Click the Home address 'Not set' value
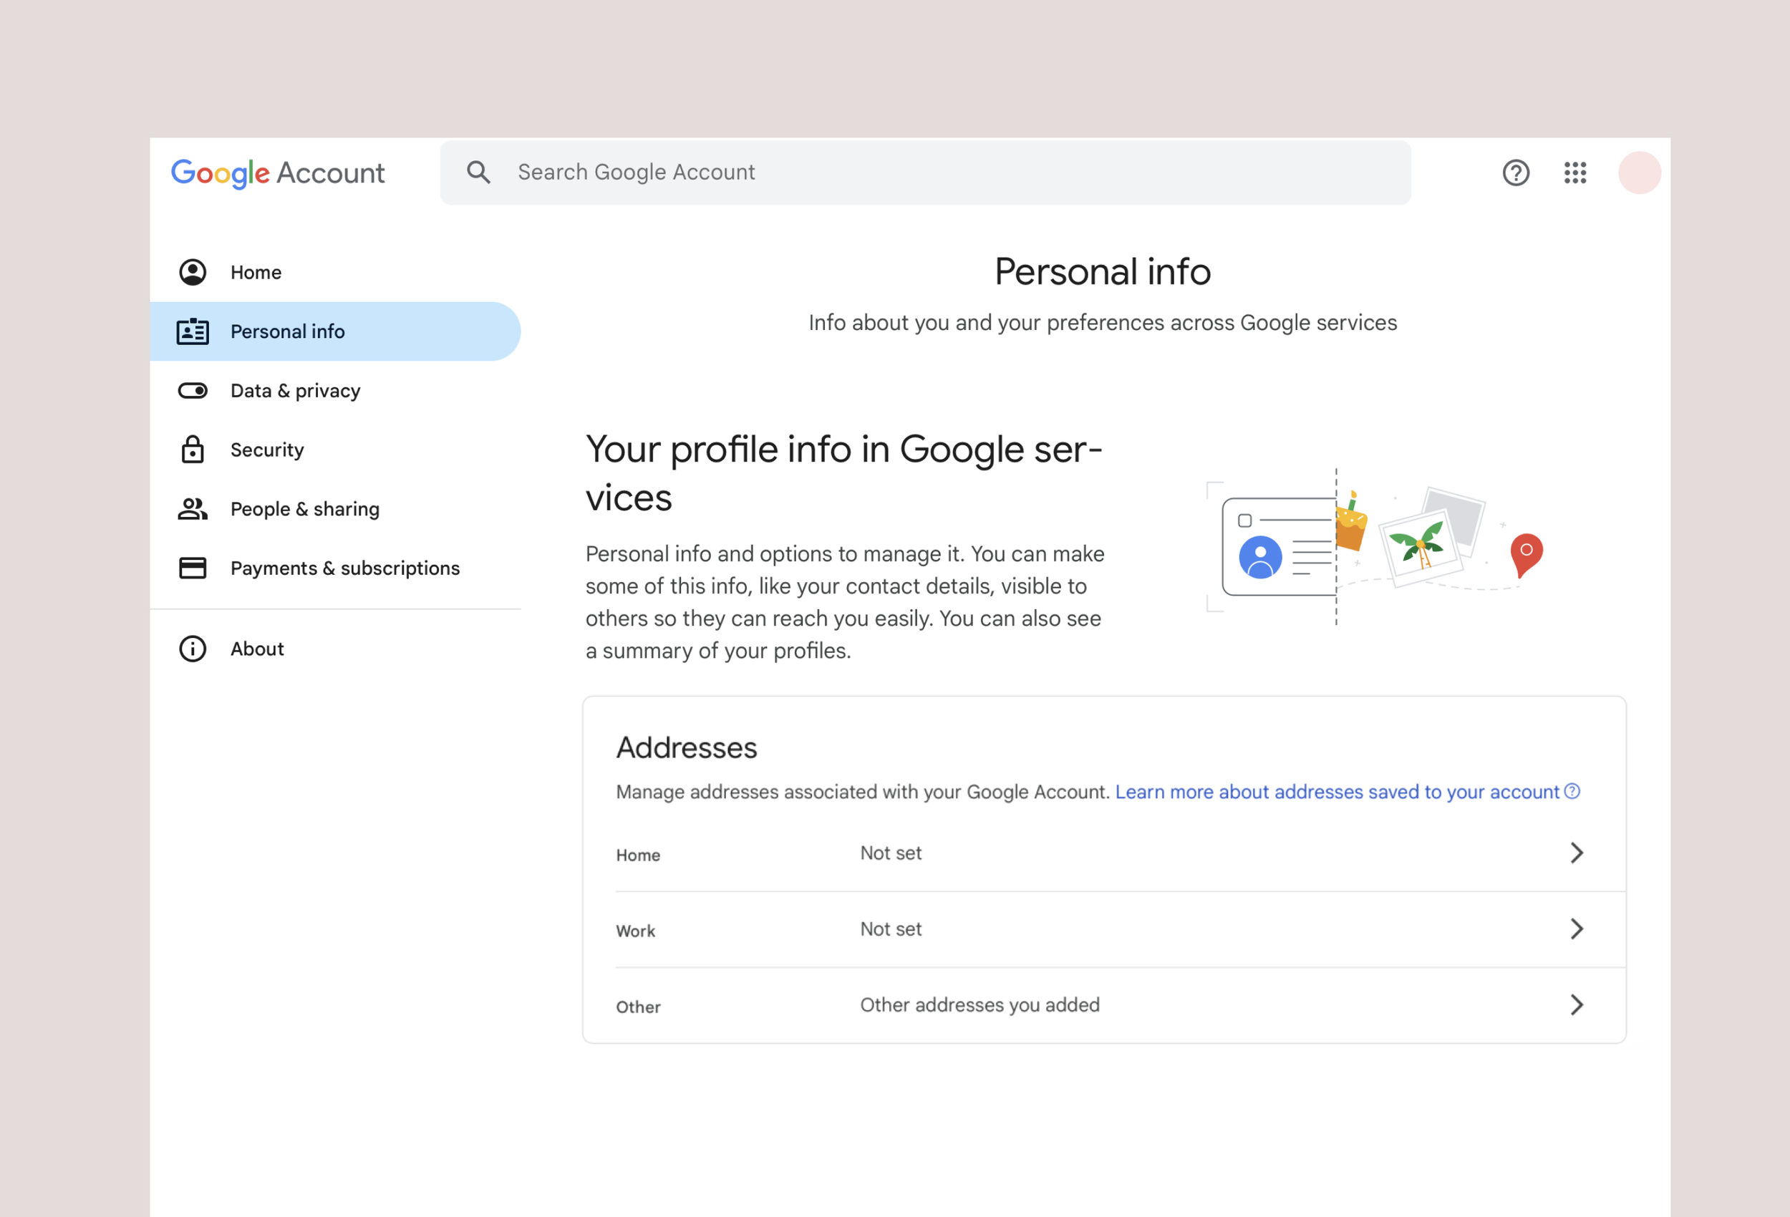 (x=891, y=853)
